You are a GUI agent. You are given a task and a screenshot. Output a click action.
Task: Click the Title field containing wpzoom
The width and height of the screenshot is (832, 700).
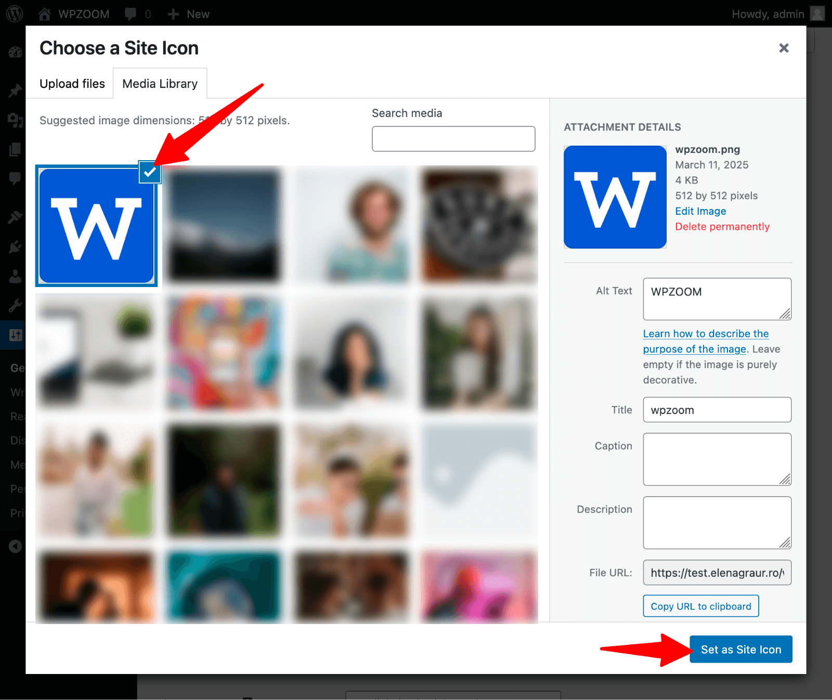point(717,410)
